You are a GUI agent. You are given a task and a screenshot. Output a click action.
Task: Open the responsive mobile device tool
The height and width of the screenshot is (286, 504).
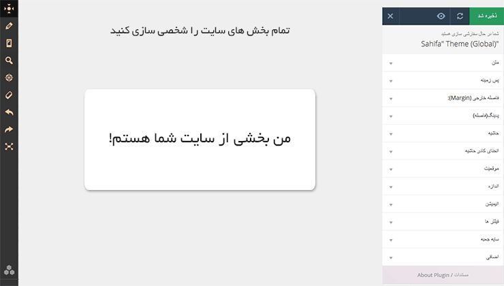click(x=9, y=43)
